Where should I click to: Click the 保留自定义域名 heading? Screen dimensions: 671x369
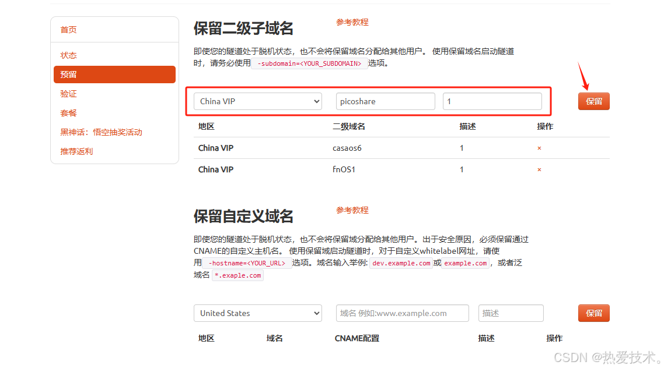(x=243, y=216)
